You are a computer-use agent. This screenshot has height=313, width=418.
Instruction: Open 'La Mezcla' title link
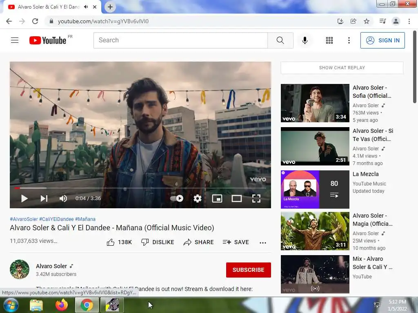tap(365, 174)
